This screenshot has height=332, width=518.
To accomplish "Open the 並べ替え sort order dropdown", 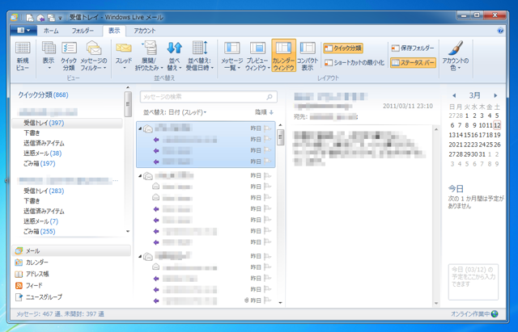I will [x=174, y=57].
